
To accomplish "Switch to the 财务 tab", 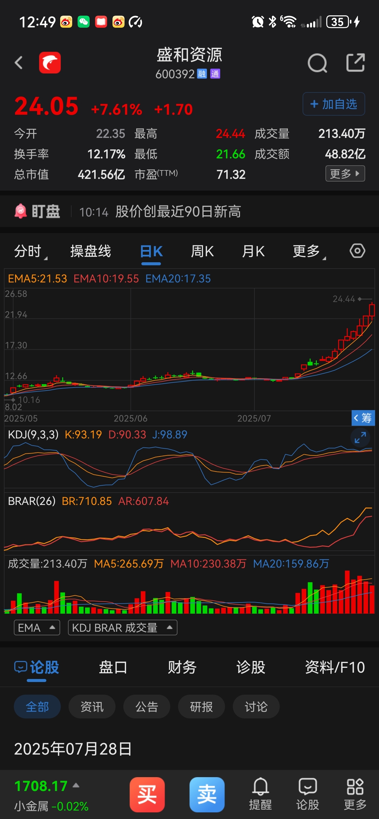I will point(182,667).
